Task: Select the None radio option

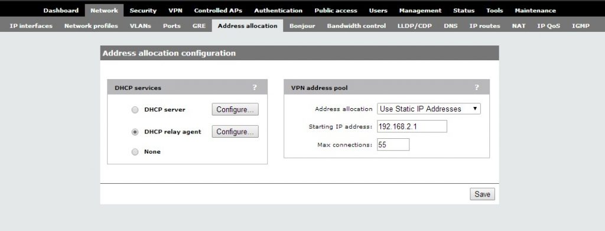Action: [x=135, y=152]
